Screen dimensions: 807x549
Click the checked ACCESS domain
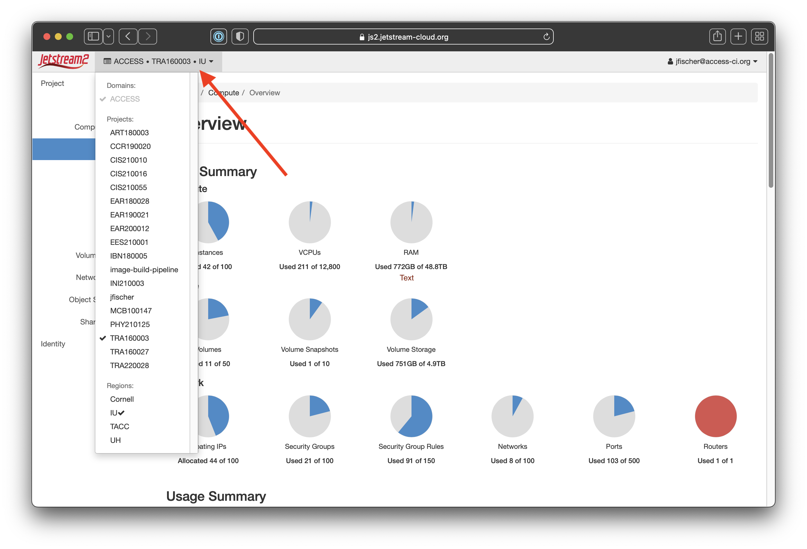click(125, 99)
